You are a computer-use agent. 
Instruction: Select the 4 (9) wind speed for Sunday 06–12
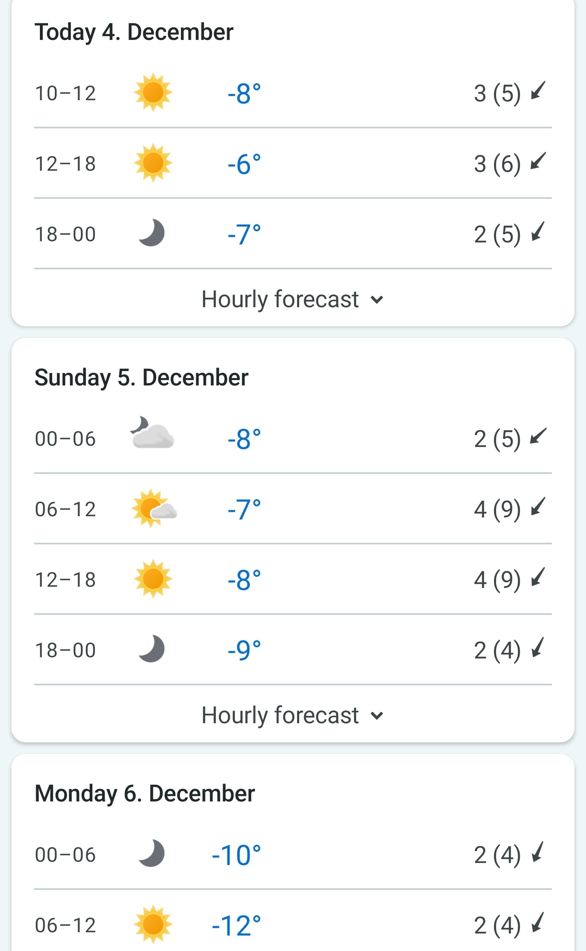(x=497, y=509)
